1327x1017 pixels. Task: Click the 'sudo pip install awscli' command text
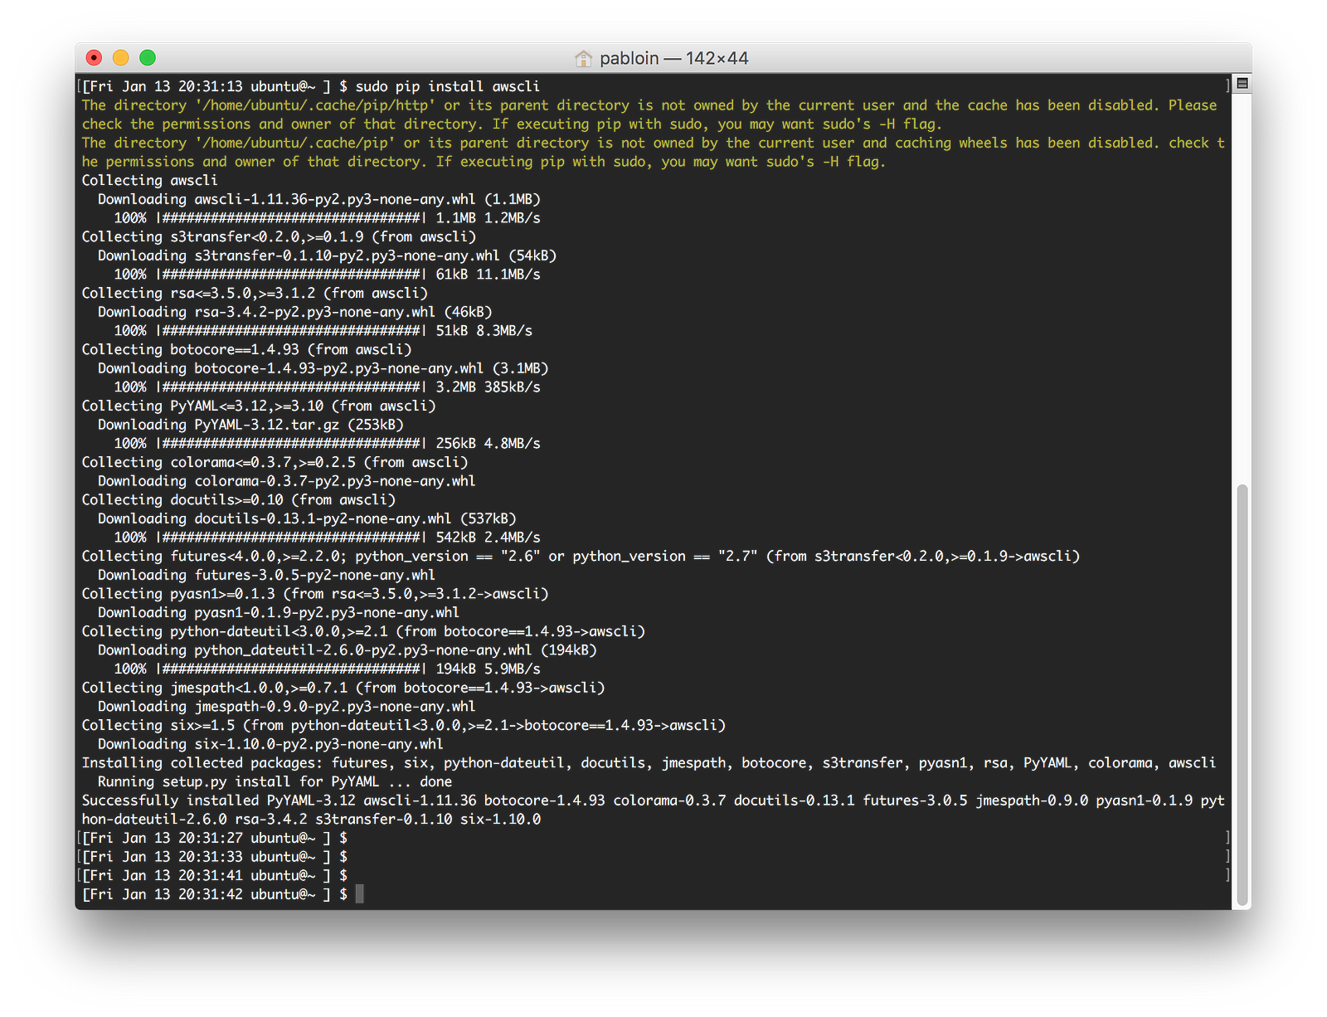448,86
